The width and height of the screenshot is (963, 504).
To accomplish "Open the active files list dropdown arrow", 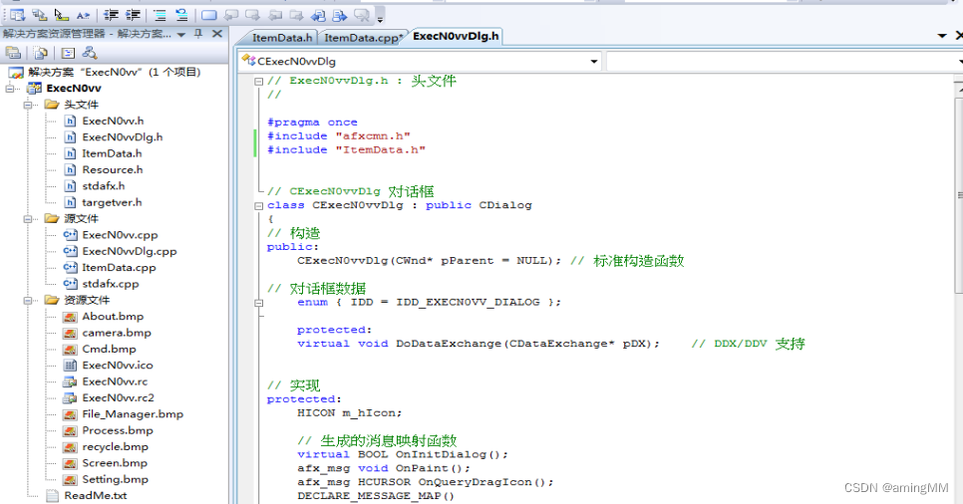I will point(942,36).
